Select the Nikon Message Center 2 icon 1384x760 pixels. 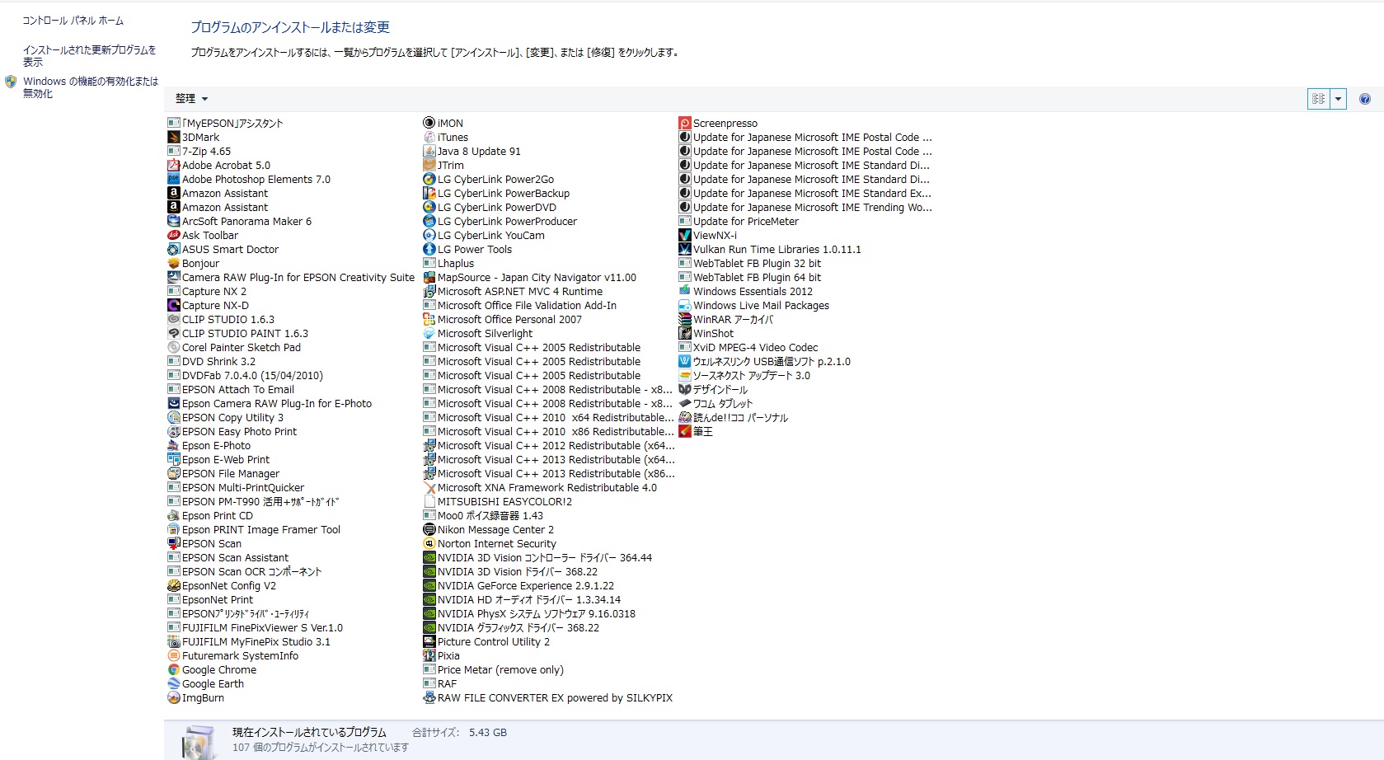pos(429,530)
